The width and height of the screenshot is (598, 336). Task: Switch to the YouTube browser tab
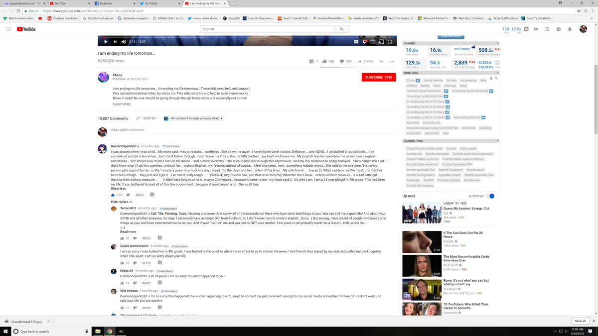coord(70,3)
